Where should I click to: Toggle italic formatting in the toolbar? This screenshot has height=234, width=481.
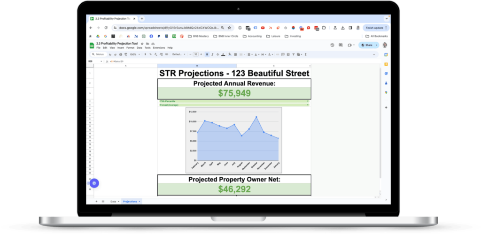pos(212,54)
